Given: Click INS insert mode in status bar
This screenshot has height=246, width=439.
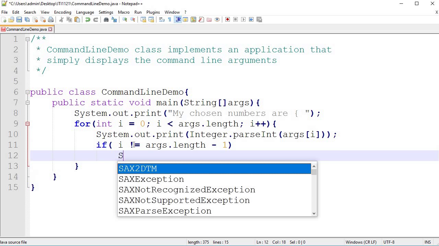Looking at the screenshot, I should pyautogui.click(x=428, y=242).
